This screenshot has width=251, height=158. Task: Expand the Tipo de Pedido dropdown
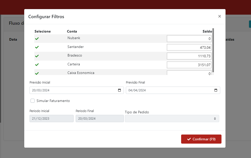tap(172, 119)
